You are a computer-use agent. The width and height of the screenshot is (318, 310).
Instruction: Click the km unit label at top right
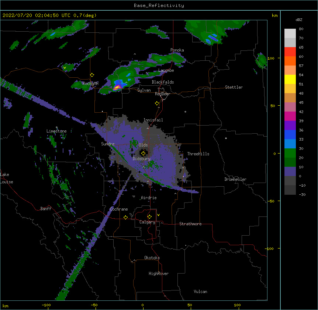(274, 15)
